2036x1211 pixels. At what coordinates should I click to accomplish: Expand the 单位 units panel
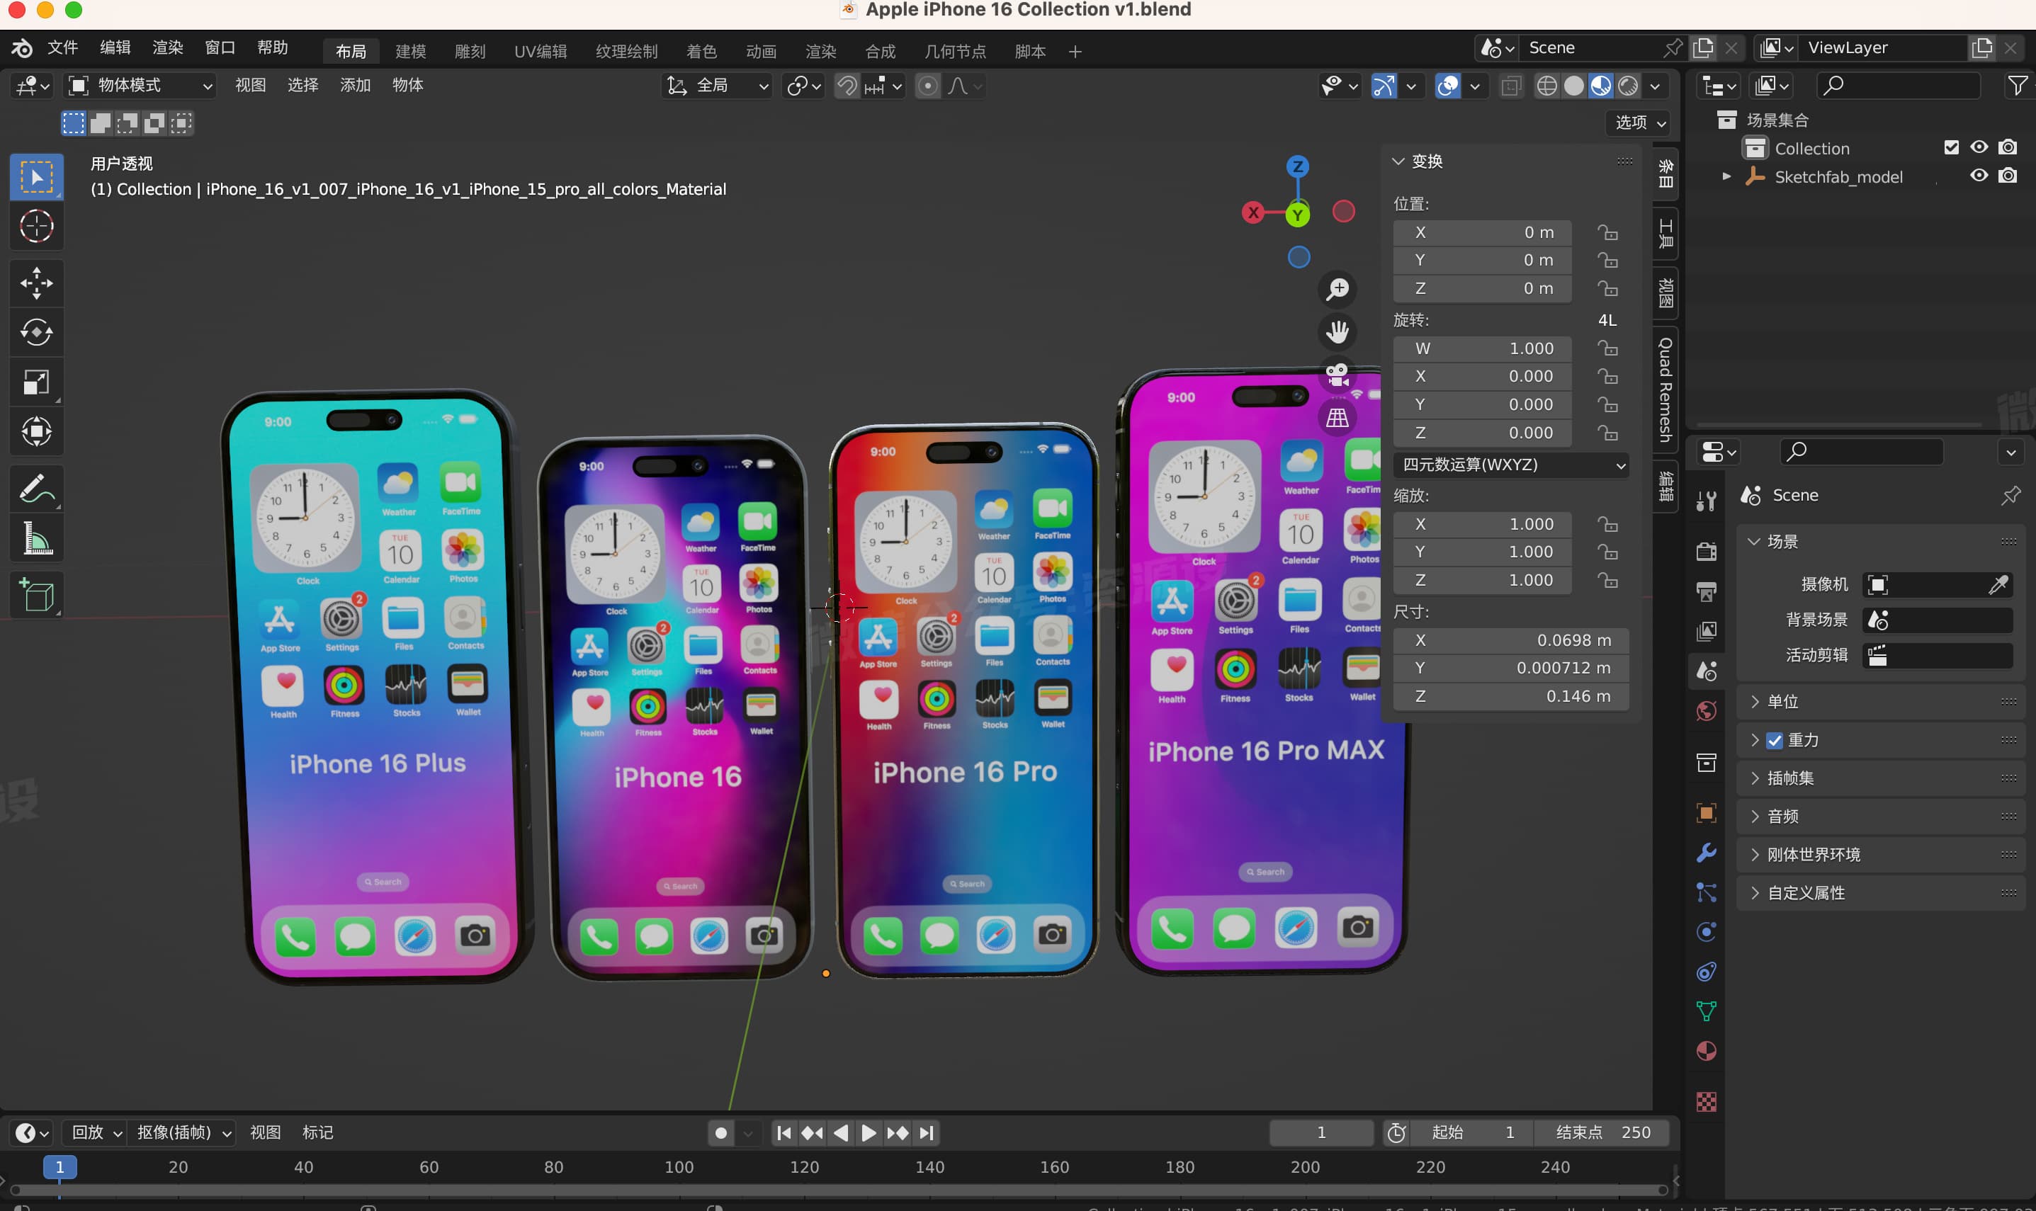coord(1880,702)
